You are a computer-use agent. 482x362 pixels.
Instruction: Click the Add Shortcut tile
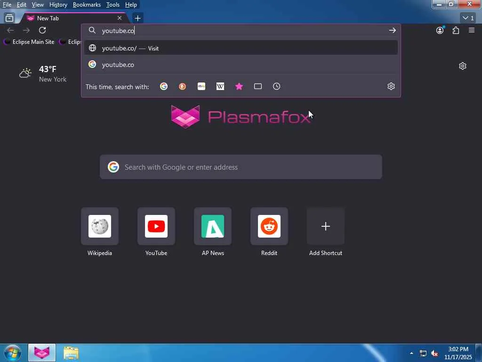pyautogui.click(x=326, y=232)
